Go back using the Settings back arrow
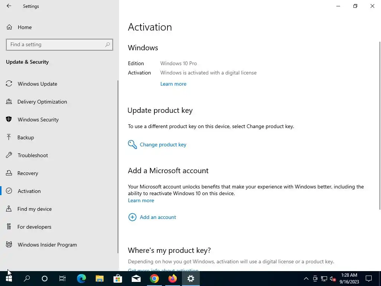The width and height of the screenshot is (381, 286). tap(9, 6)
